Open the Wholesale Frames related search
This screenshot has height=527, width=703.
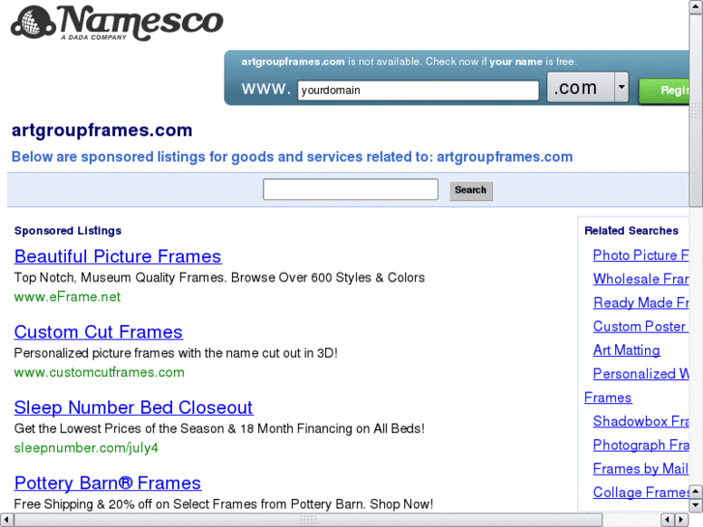pyautogui.click(x=641, y=279)
